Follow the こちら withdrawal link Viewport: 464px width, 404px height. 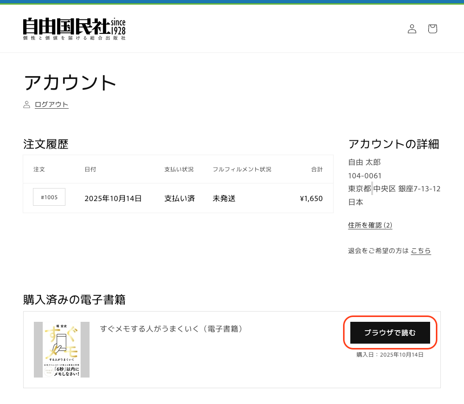point(421,251)
